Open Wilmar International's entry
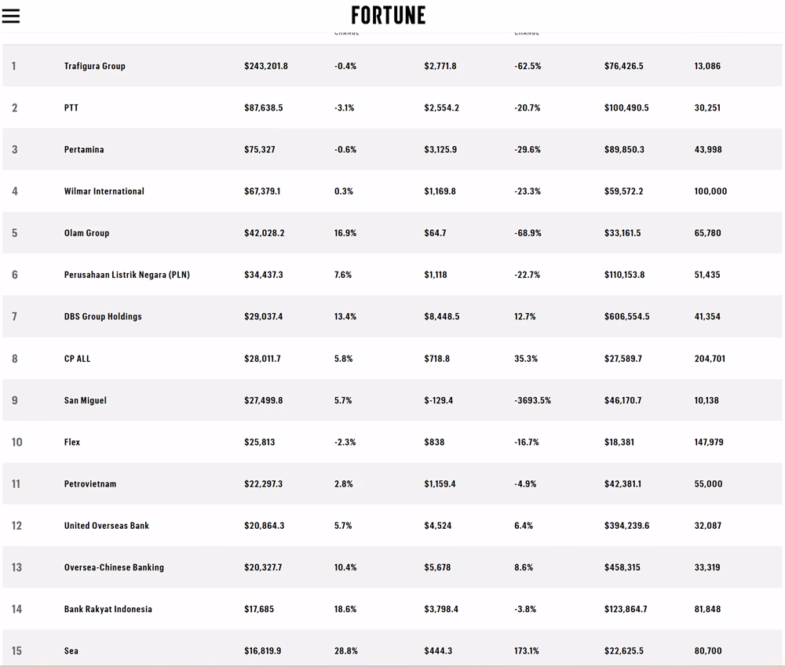 tap(105, 191)
